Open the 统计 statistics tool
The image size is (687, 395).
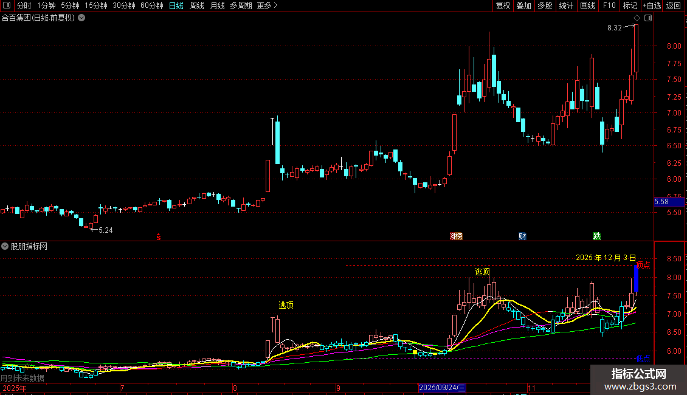[x=566, y=5]
